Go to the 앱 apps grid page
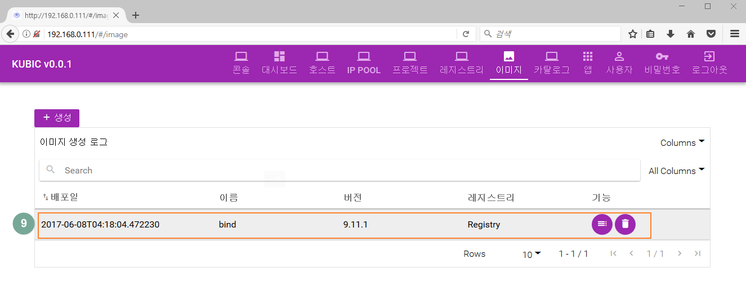 (588, 63)
